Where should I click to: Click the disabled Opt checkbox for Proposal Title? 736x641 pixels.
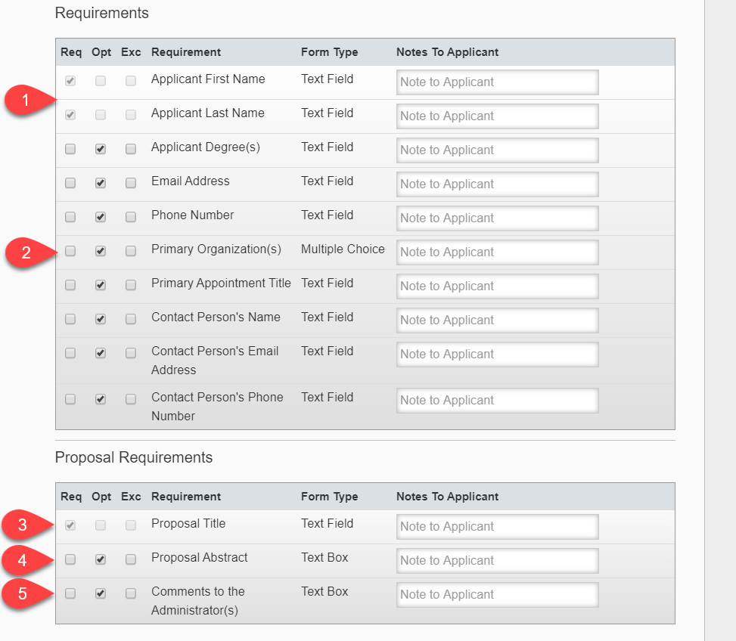101,525
